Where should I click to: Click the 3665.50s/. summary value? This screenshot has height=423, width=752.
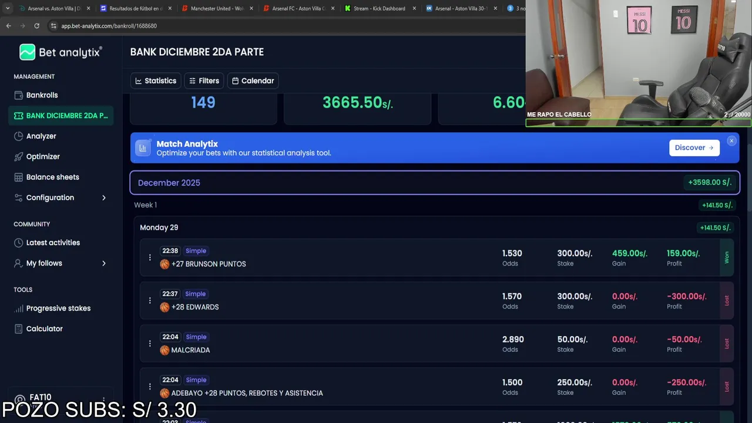click(358, 103)
